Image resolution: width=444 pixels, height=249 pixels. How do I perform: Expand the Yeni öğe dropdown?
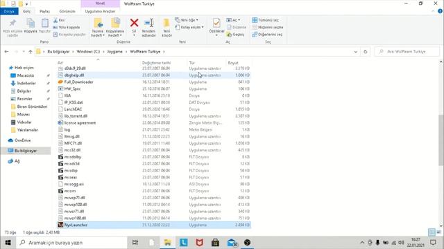click(187, 20)
